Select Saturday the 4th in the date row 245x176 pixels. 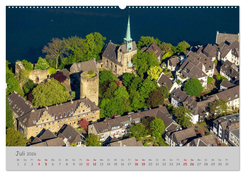coord(39,164)
